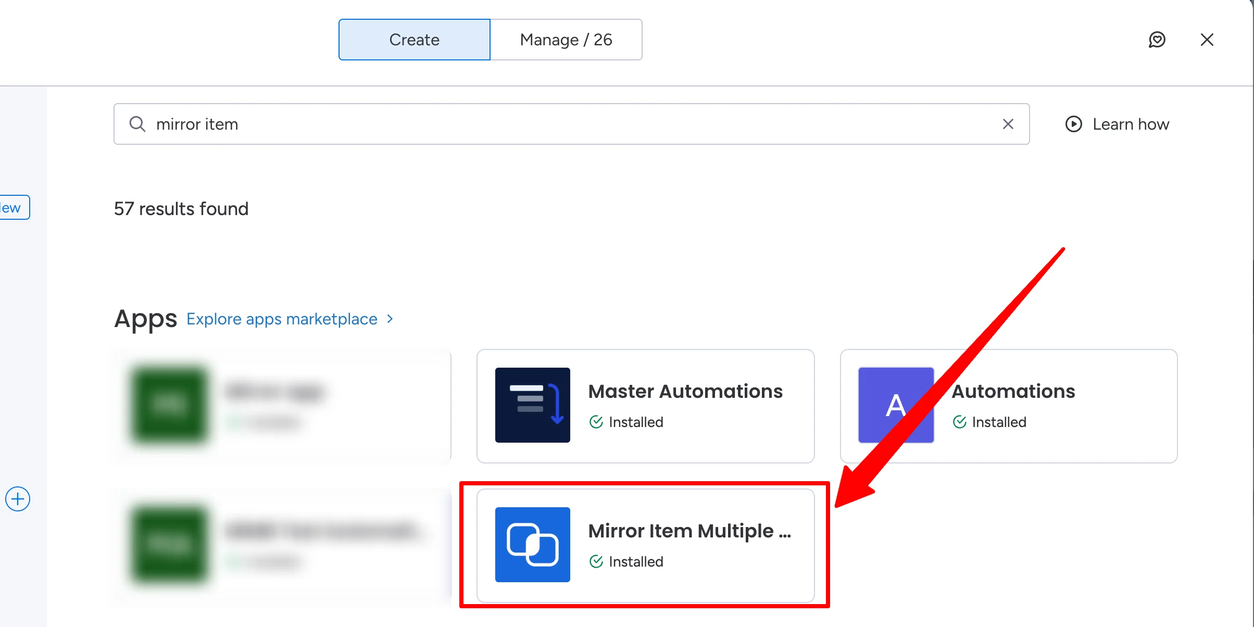This screenshot has height=627, width=1254.
Task: Click the Master Automations app icon
Action: pos(532,405)
